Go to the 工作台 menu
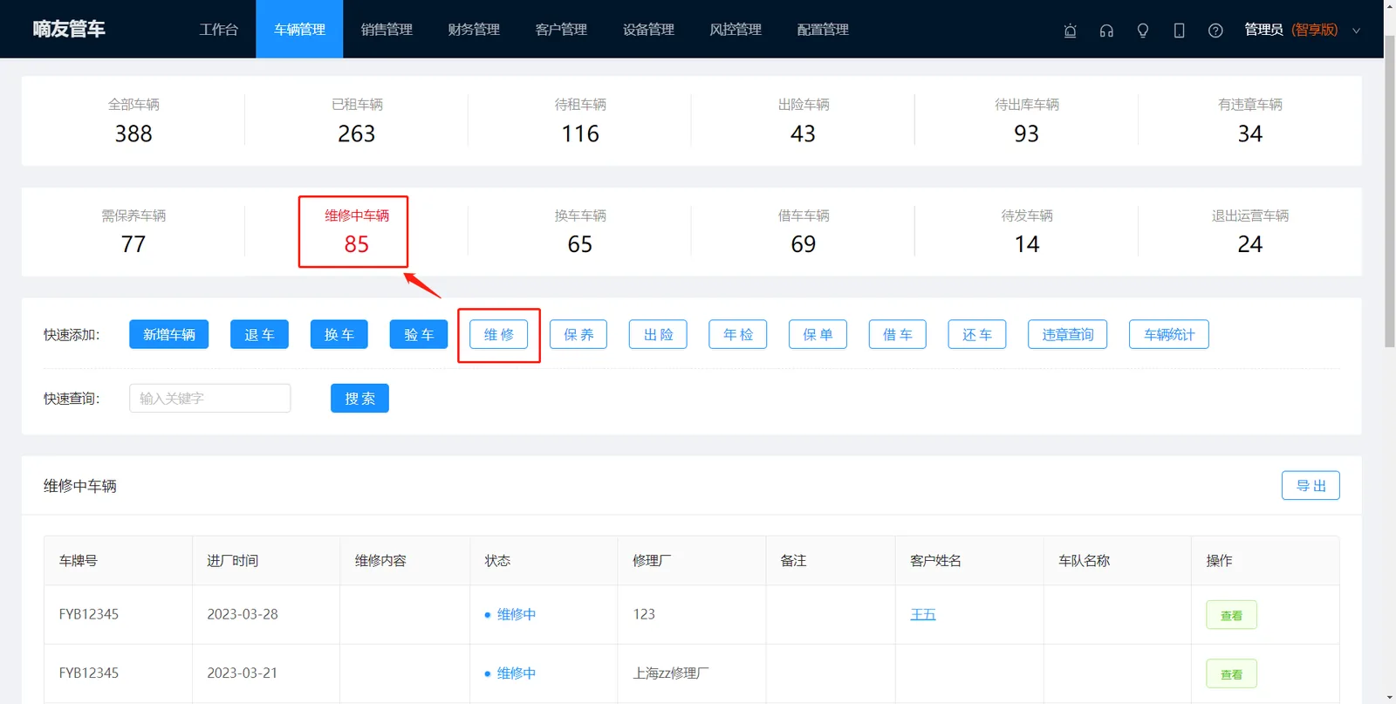Image resolution: width=1396 pixels, height=704 pixels. pos(219,30)
